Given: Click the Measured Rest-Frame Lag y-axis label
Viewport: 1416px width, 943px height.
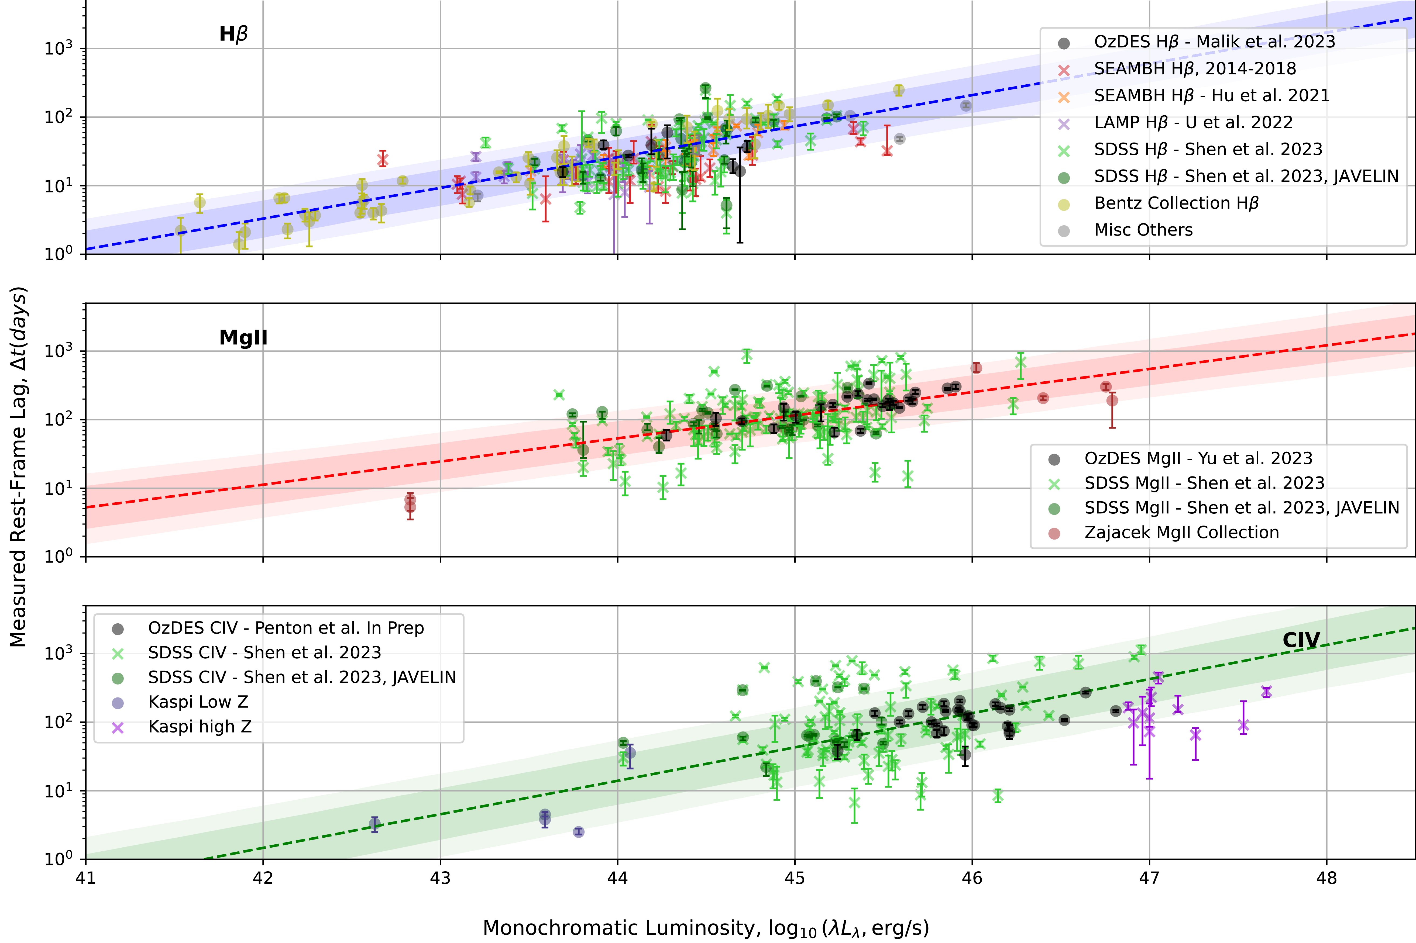Looking at the screenshot, I should point(19,467).
